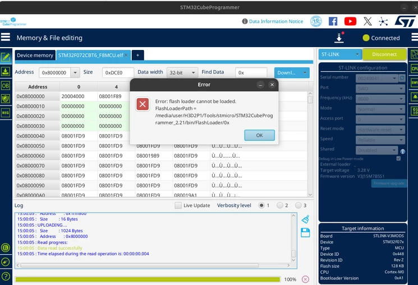Open the Erasing & Programming sidebar icon
Viewport: 418px width, 285px height.
click(x=6, y=71)
